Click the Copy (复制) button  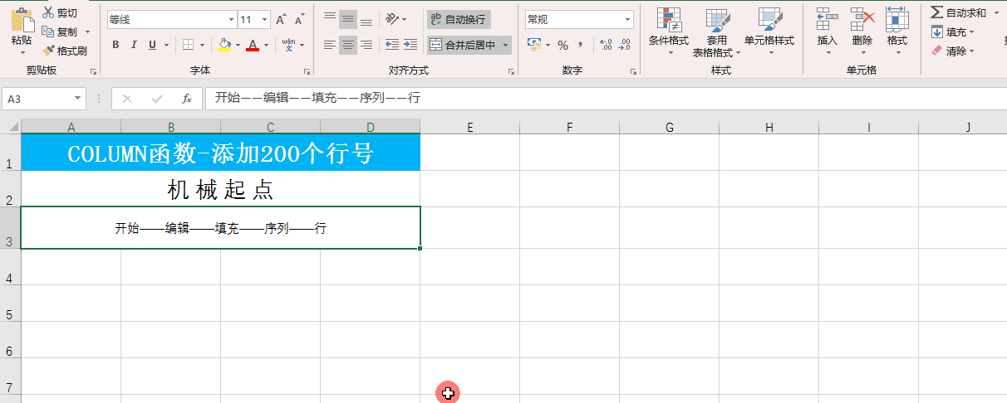[x=61, y=32]
